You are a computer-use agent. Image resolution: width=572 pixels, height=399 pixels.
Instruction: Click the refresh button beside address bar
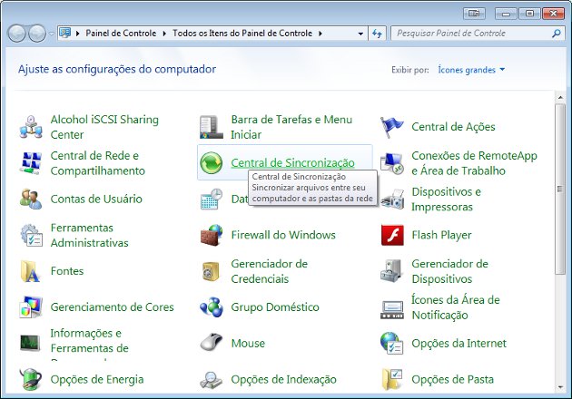point(377,34)
